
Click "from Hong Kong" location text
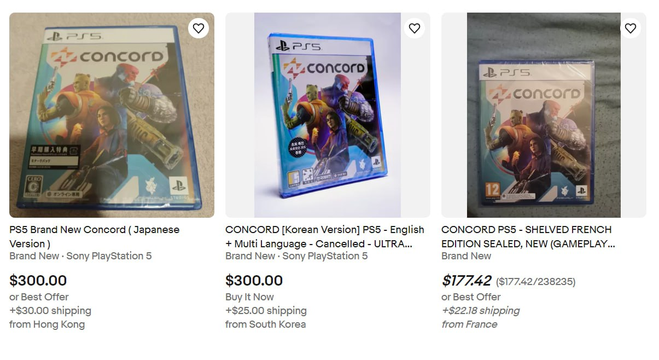coord(47,324)
